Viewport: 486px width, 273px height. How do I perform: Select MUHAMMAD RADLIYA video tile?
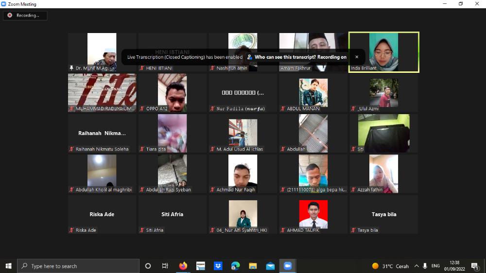[x=102, y=93]
